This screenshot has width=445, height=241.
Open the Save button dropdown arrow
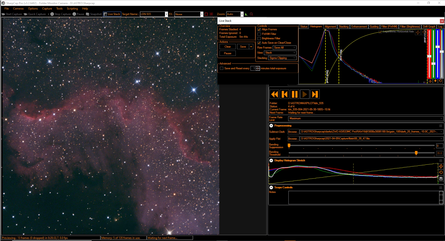click(x=251, y=47)
